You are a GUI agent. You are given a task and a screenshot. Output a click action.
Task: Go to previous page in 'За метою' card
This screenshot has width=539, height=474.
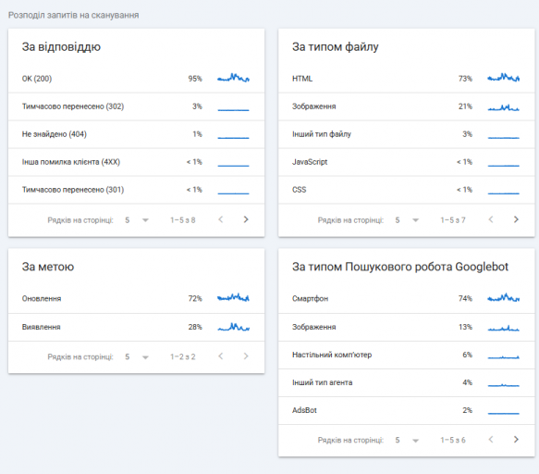coord(221,356)
